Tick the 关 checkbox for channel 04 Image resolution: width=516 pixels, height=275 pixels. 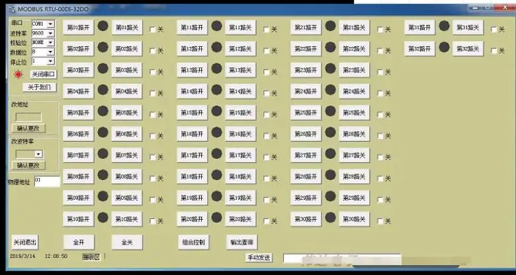click(152, 94)
